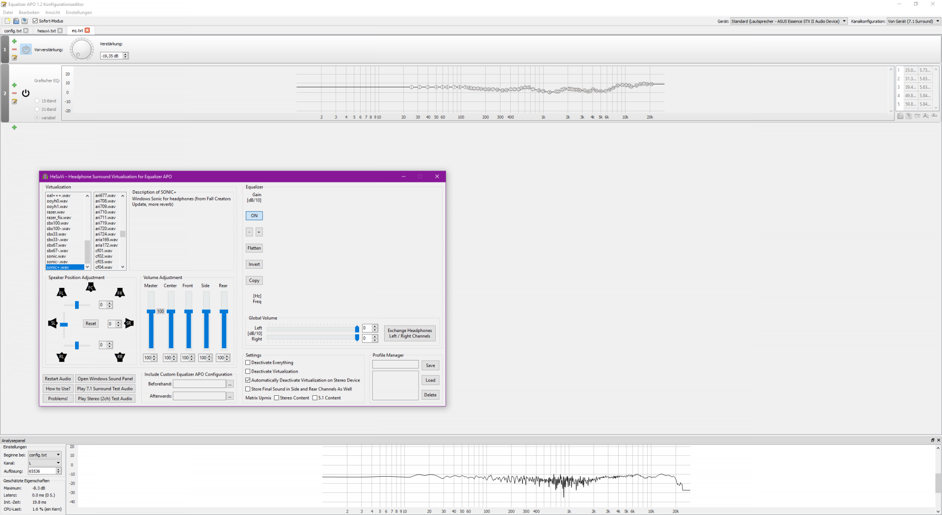Click the Auflösung resolution stepper arrows
Screen dimensions: 942x515
[x=58, y=471]
